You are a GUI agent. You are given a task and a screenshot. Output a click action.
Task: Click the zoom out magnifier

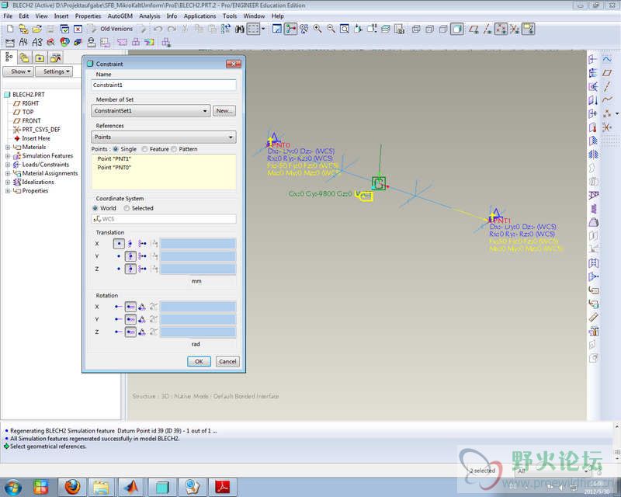click(x=331, y=29)
